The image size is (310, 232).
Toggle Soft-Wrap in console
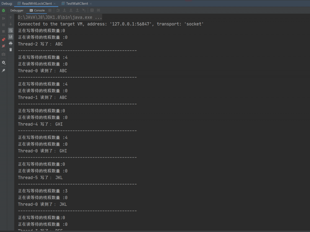point(11,30)
